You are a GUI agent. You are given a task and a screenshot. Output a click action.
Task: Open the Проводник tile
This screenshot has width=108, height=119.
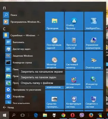[x=55, y=21]
